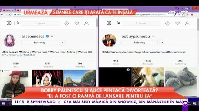Click Following button on bobbypaunescu profile
199x111 pixels.
pyautogui.click(x=140, y=43)
